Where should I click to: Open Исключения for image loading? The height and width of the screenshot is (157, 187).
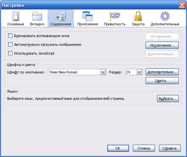[162, 45]
